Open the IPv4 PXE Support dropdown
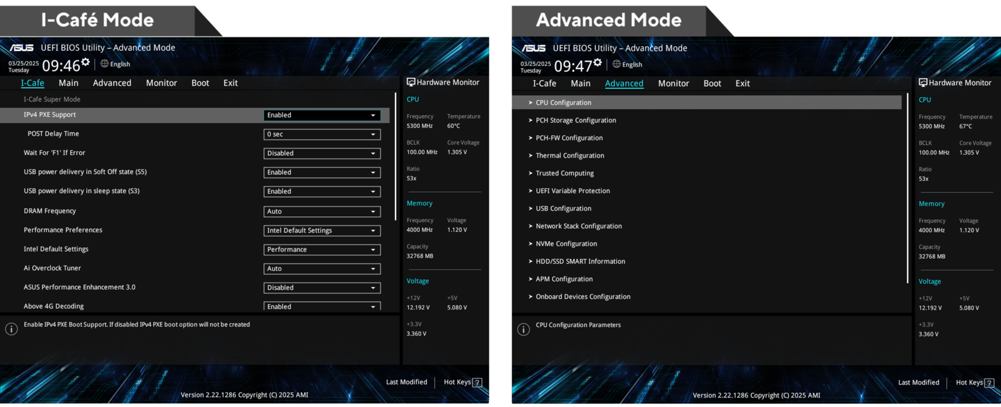Image resolution: width=1001 pixels, height=407 pixels. tap(322, 115)
